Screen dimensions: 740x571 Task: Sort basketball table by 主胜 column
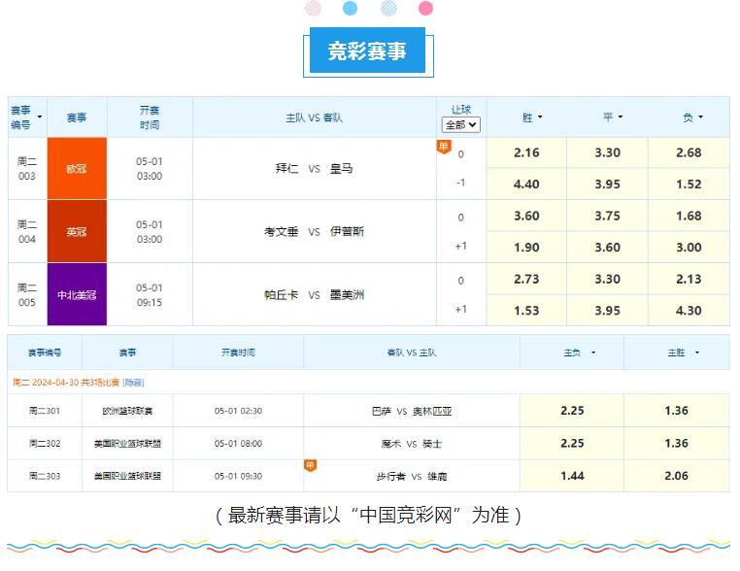coord(697,353)
